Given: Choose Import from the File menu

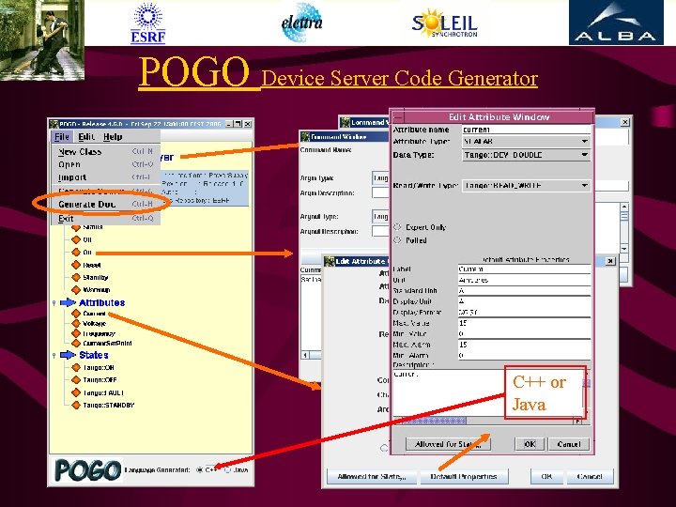Looking at the screenshot, I should [105, 177].
